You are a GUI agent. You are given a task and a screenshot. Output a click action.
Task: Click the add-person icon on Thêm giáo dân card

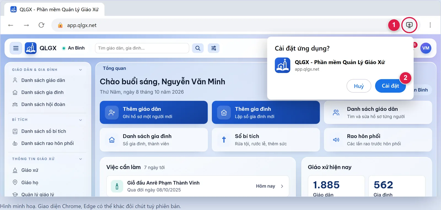[x=112, y=113]
